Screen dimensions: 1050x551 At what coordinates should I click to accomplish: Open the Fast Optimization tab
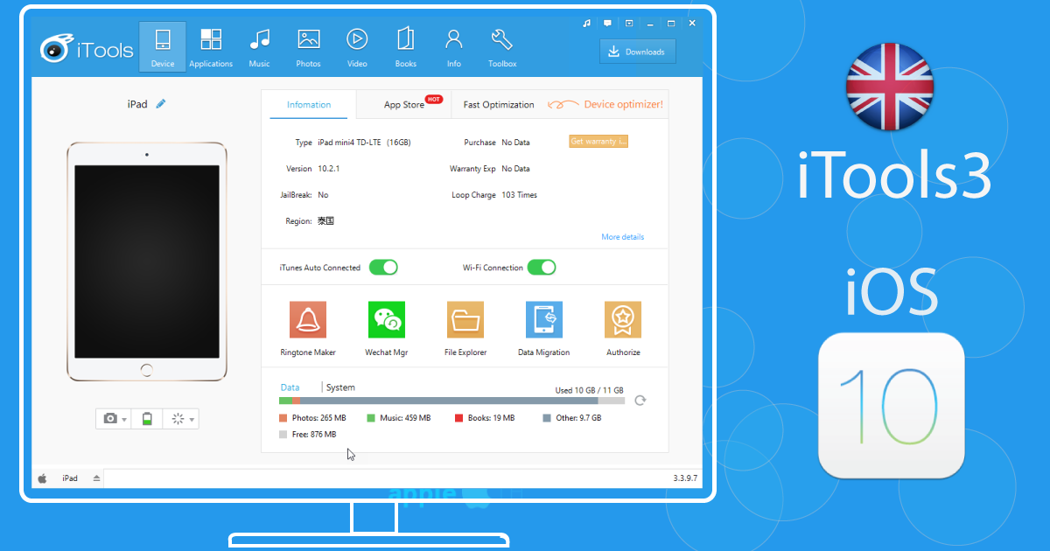499,104
